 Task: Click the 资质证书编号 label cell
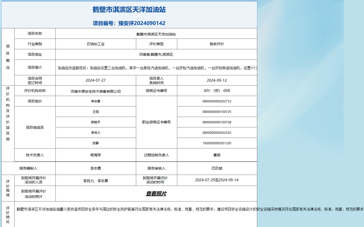point(157,91)
